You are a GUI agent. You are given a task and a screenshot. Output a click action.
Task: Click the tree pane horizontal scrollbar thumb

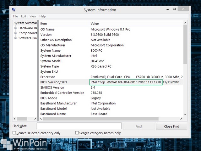(22, 119)
